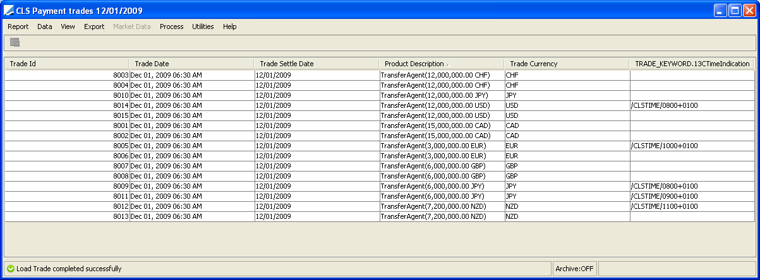Sort by Trade Date column header
Image resolution: width=760 pixels, height=280 pixels.
[x=191, y=64]
